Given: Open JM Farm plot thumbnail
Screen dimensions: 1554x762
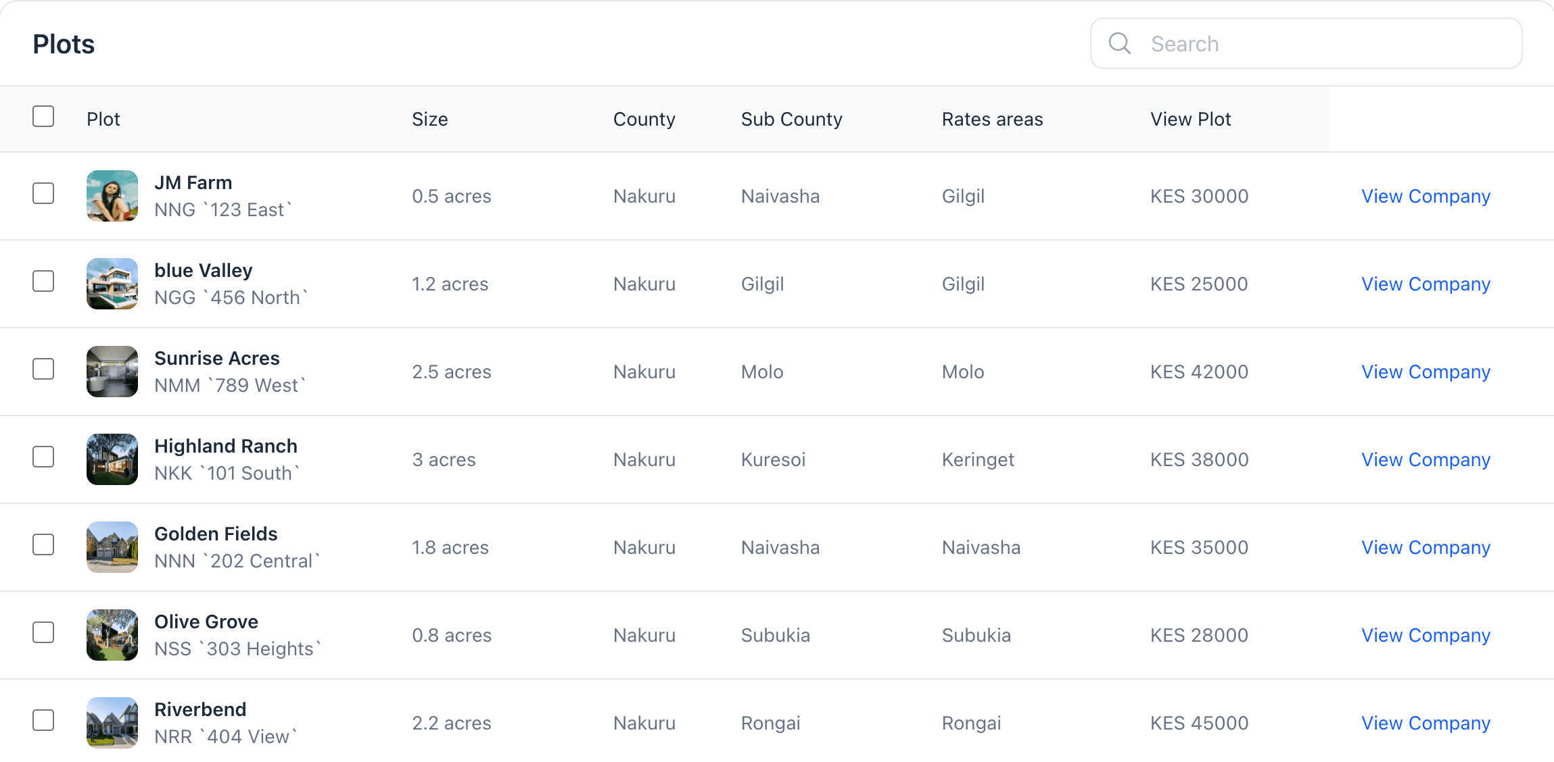Looking at the screenshot, I should point(112,196).
